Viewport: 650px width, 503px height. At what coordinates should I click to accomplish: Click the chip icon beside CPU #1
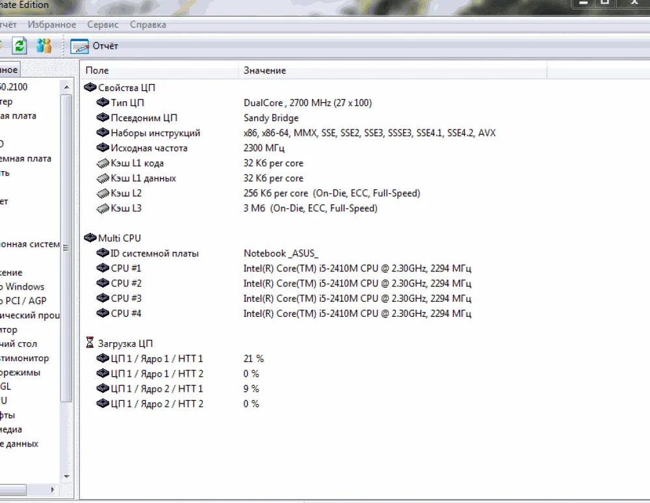(103, 267)
